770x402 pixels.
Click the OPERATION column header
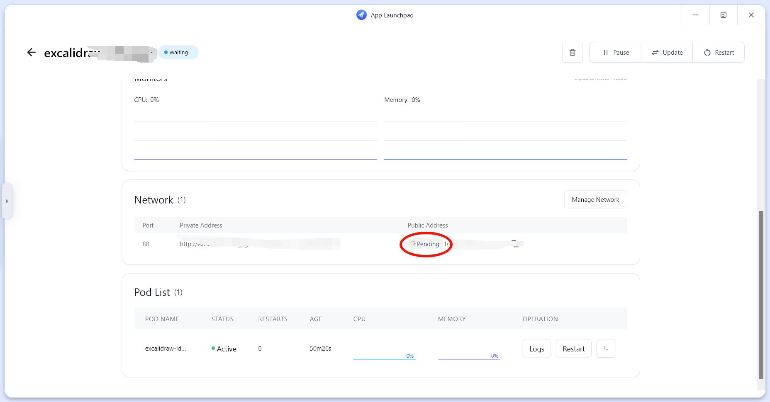coord(540,319)
